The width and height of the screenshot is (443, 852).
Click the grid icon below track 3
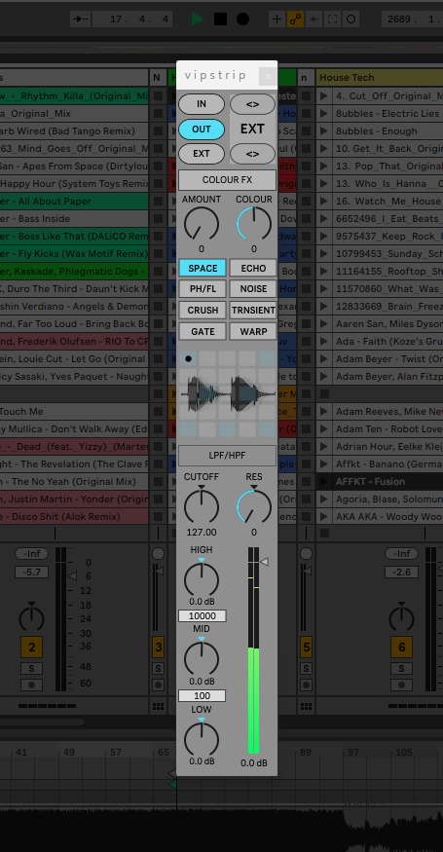pyautogui.click(x=158, y=707)
